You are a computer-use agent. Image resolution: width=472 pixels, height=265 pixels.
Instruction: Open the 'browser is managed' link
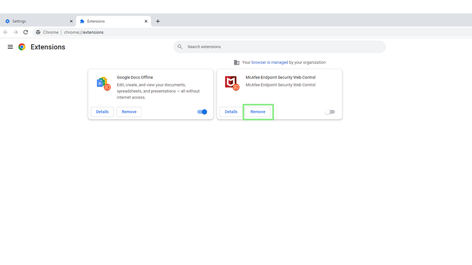click(270, 63)
